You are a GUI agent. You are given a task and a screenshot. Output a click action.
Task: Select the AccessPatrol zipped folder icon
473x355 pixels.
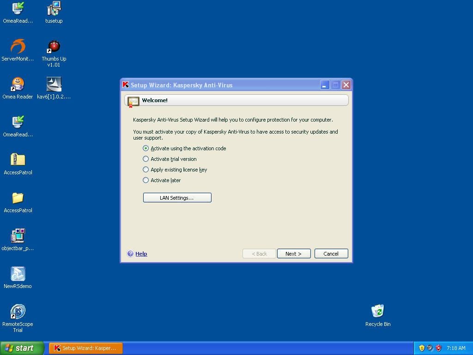(x=18, y=159)
